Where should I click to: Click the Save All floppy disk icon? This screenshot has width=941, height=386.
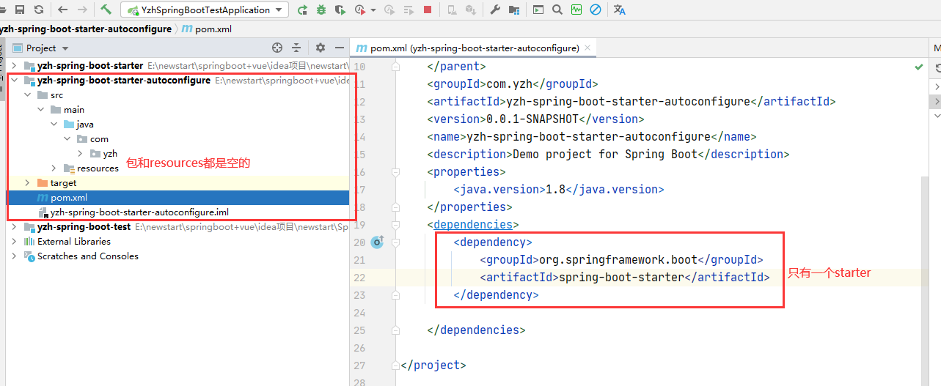pyautogui.click(x=20, y=10)
